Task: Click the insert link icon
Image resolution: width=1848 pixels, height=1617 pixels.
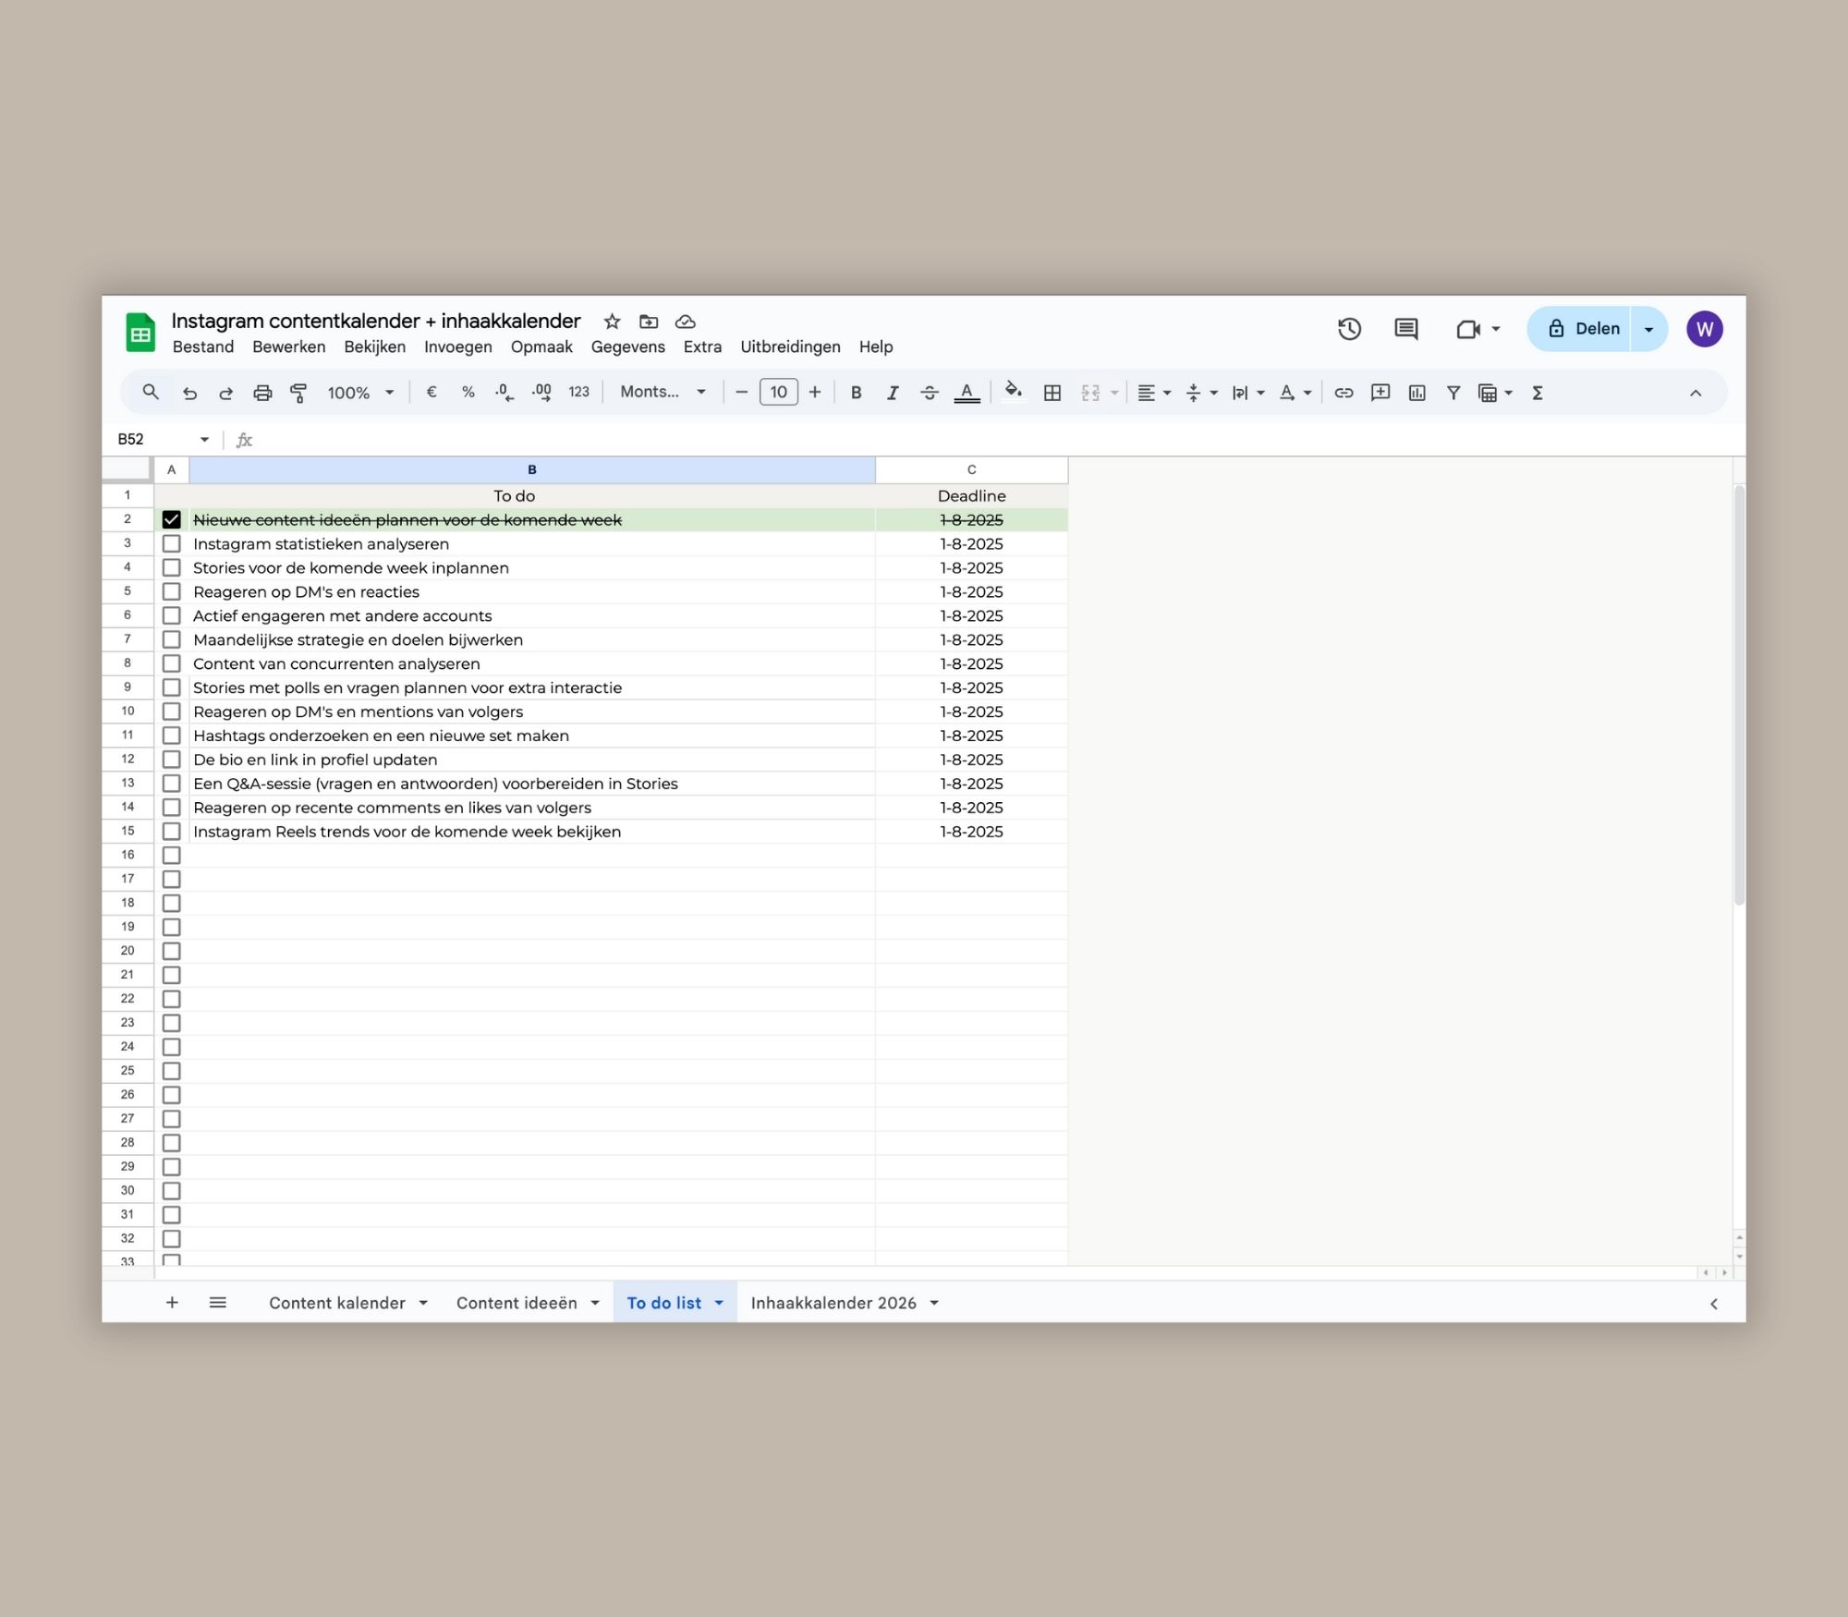Action: click(x=1343, y=393)
